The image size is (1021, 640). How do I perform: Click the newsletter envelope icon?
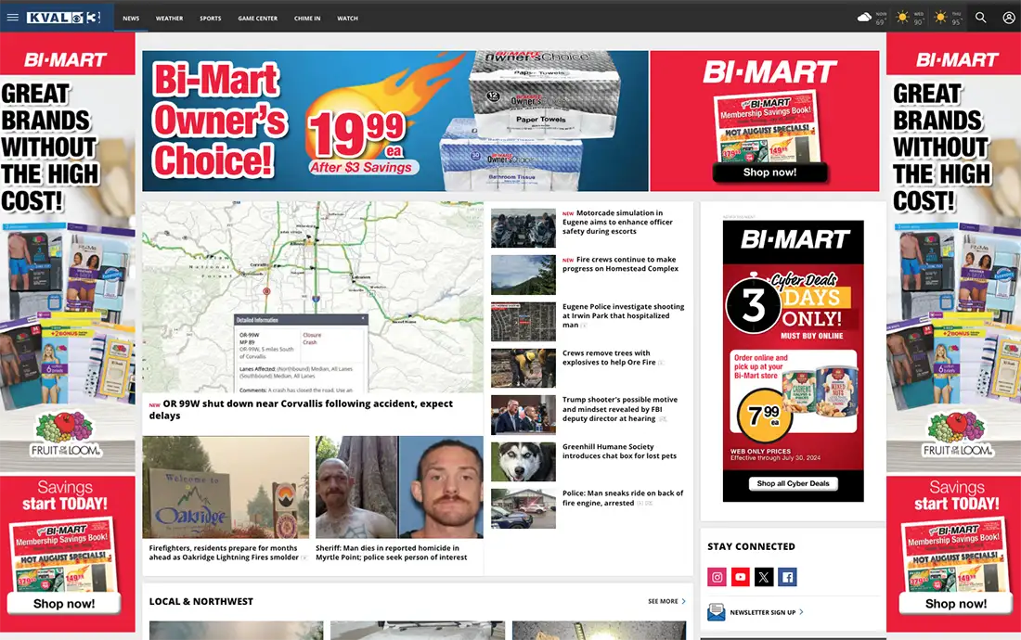point(717,612)
